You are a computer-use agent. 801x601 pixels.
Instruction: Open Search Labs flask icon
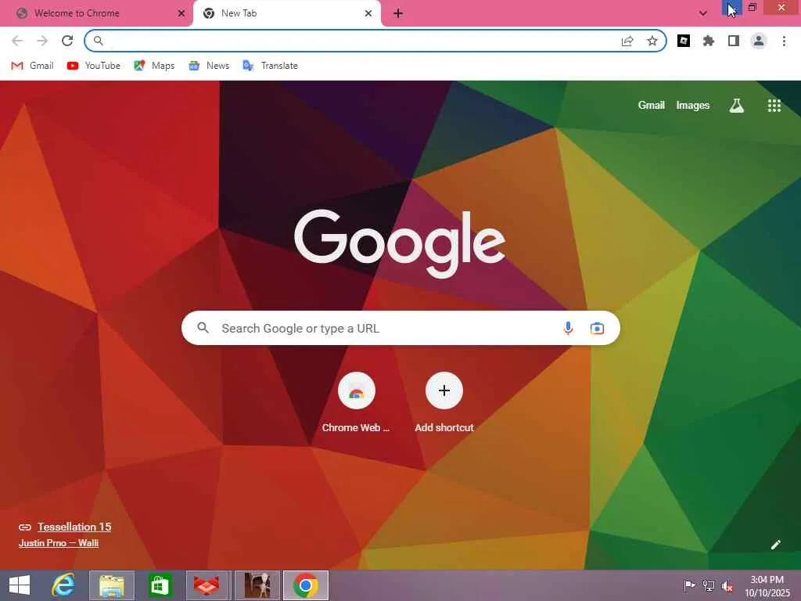click(x=737, y=106)
